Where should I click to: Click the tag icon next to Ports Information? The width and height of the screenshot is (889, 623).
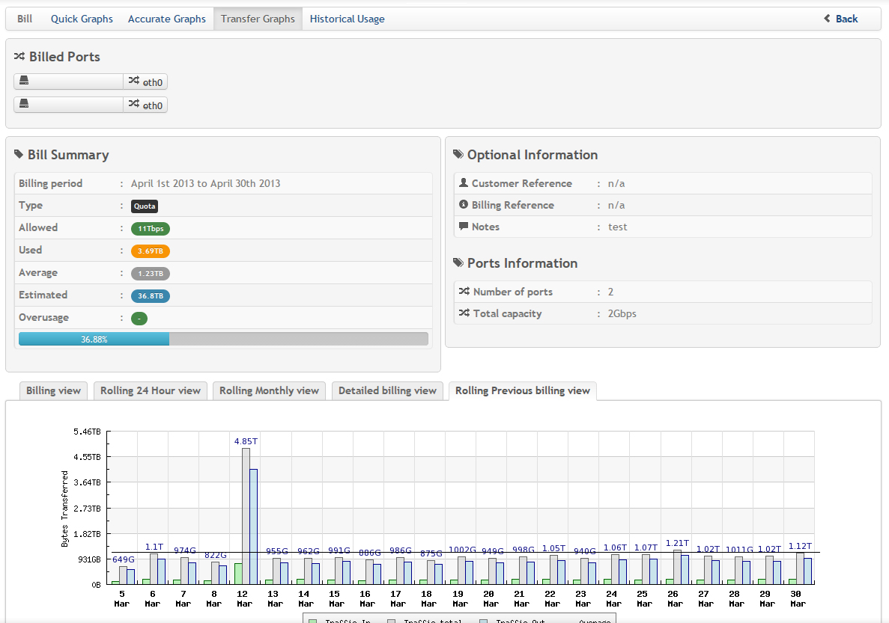pos(458,263)
